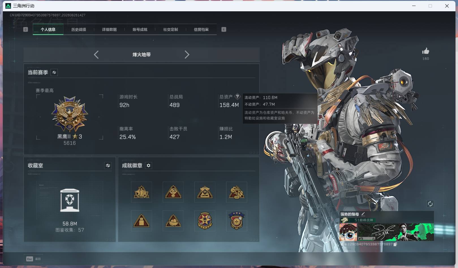Click the thumbs-up like icon

[425, 51]
